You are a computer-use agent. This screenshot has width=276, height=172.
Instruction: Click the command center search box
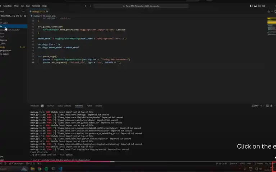tap(141, 6)
